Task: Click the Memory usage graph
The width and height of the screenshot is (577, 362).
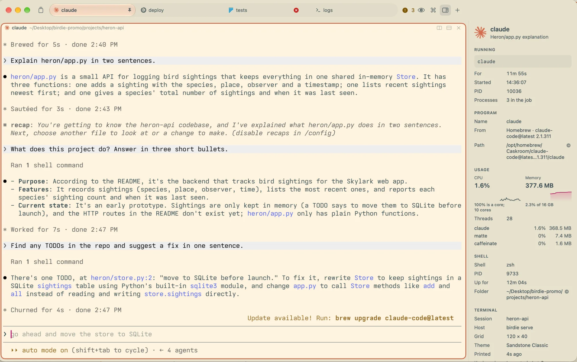Action: 561,196
